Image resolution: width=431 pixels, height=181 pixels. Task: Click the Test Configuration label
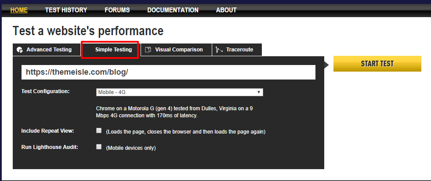[x=45, y=91]
